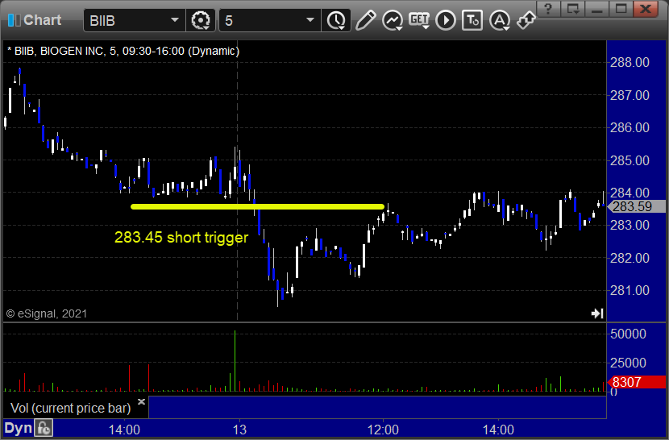The image size is (669, 440).
Task: Click the pin window icon
Action: point(526,20)
